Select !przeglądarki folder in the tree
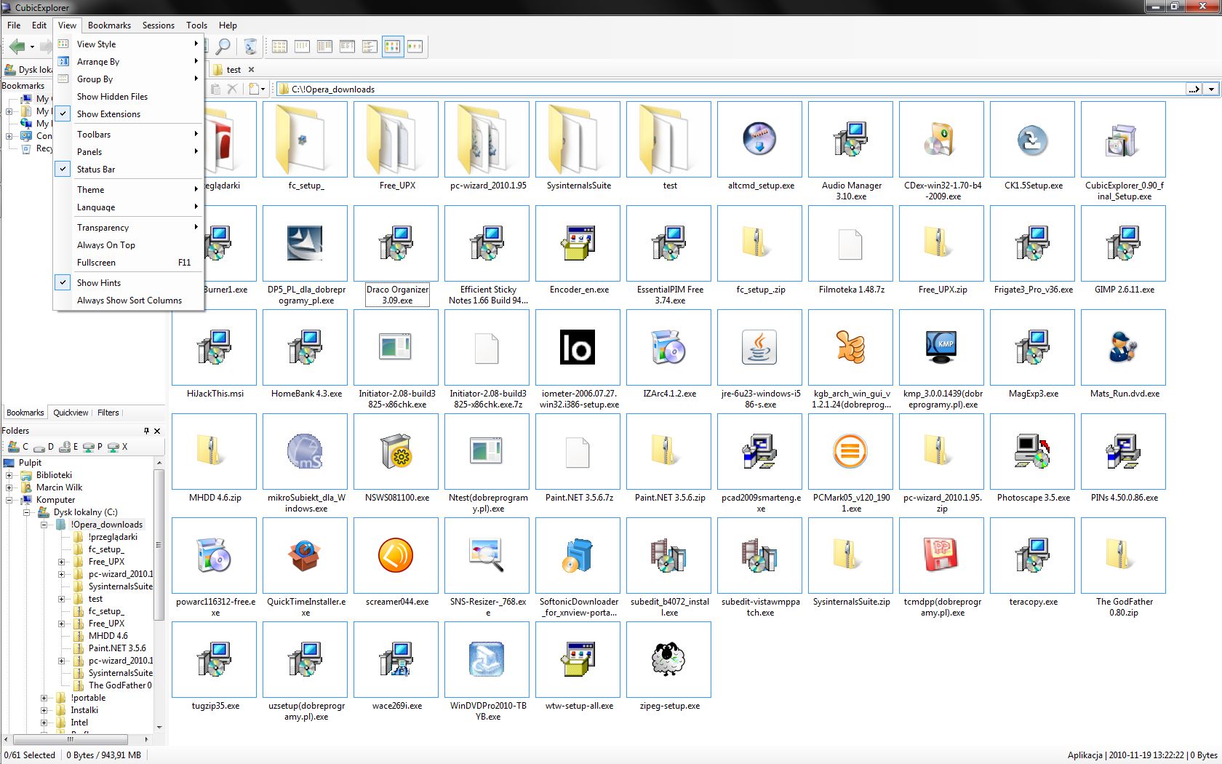Image resolution: width=1222 pixels, height=764 pixels. tap(113, 537)
